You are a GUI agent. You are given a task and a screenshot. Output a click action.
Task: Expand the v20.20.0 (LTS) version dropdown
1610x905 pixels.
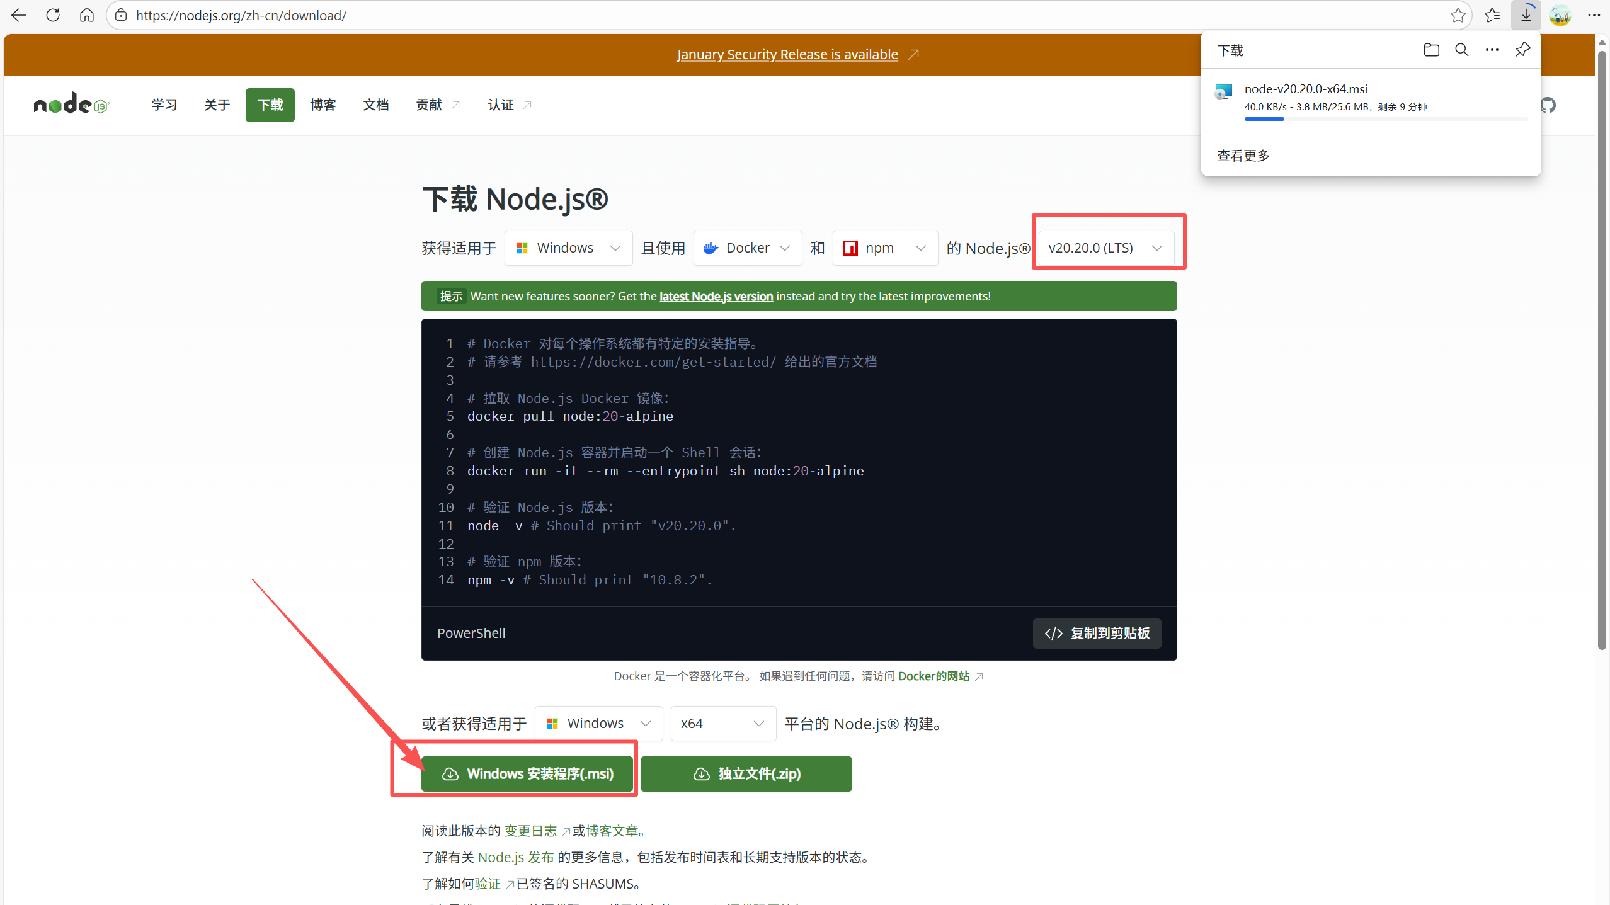[1105, 248]
